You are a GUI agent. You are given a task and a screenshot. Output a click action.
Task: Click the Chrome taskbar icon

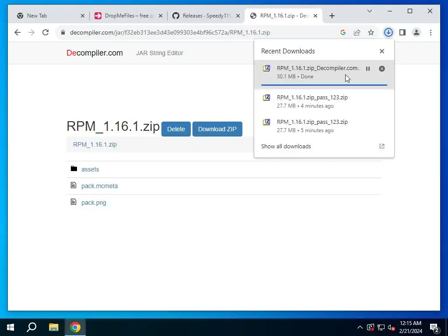[75, 327]
